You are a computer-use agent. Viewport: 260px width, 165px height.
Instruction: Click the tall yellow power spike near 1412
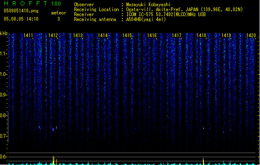pyautogui.click(x=53, y=160)
